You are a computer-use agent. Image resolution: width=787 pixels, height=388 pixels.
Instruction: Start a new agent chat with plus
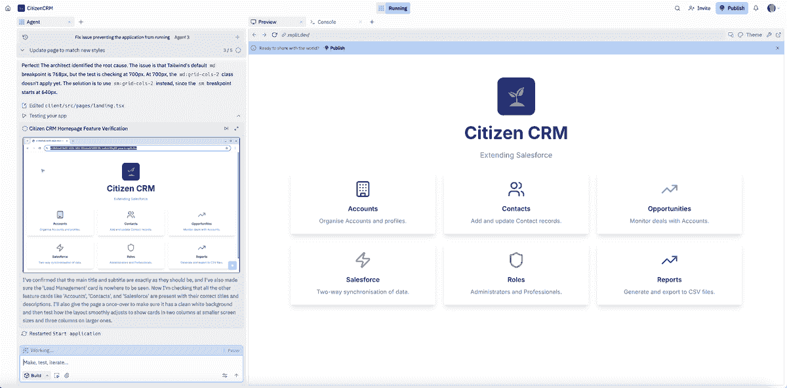tap(237, 37)
